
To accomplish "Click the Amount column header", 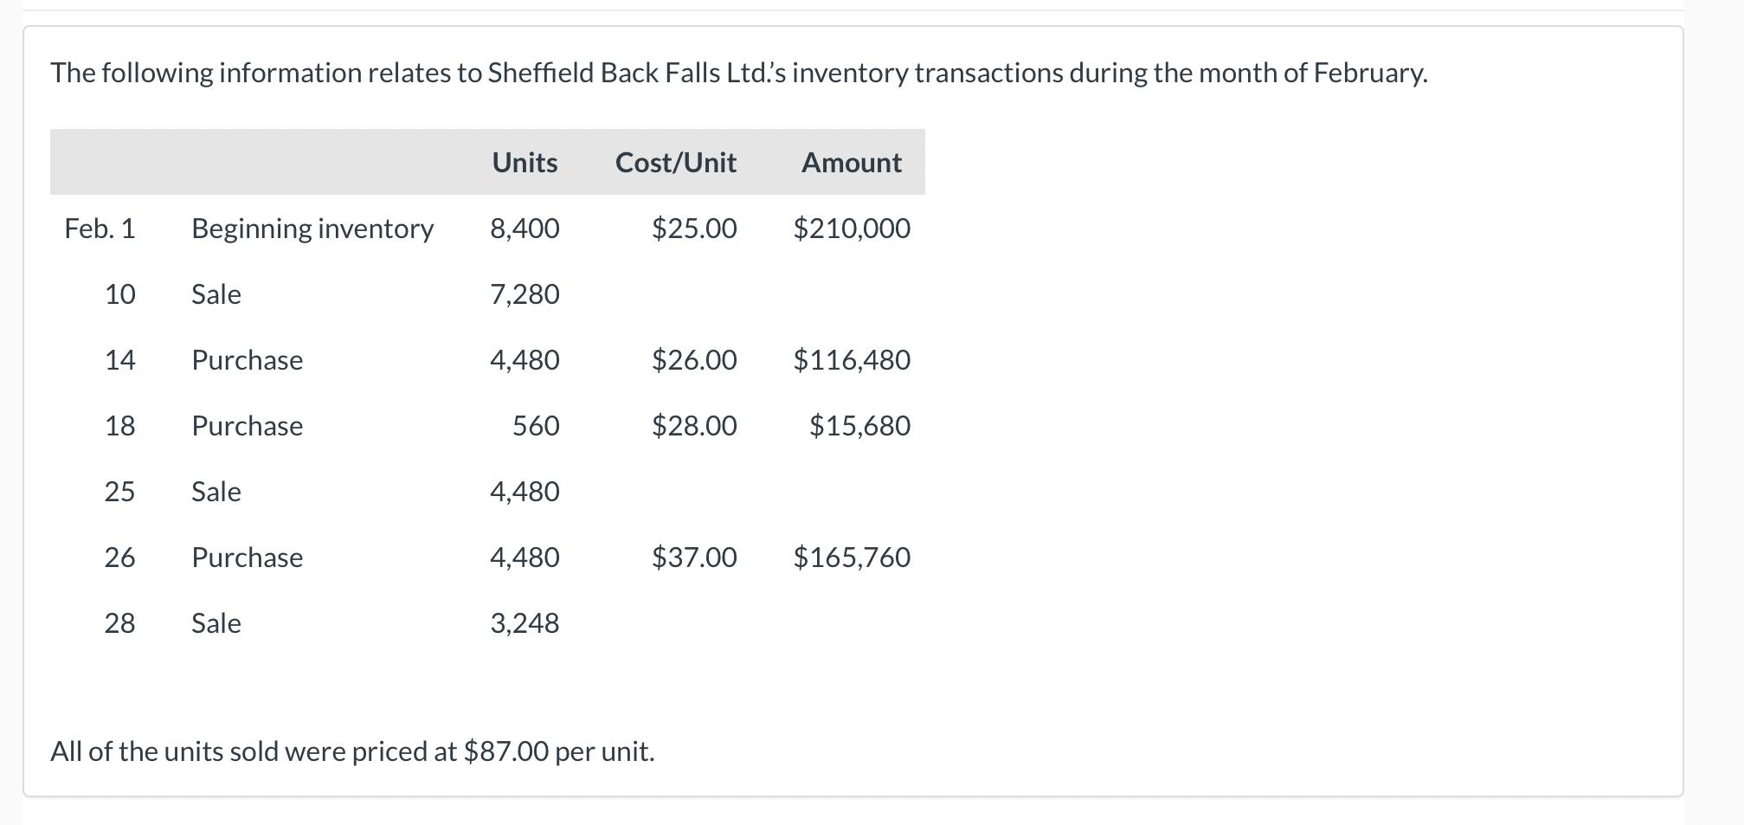I will (x=851, y=163).
